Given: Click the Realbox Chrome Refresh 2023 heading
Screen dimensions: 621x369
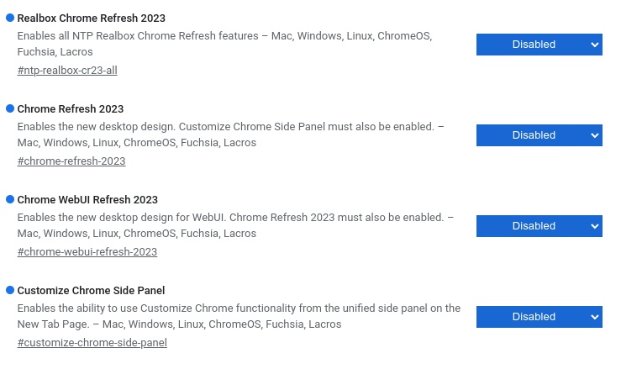Looking at the screenshot, I should coord(92,18).
